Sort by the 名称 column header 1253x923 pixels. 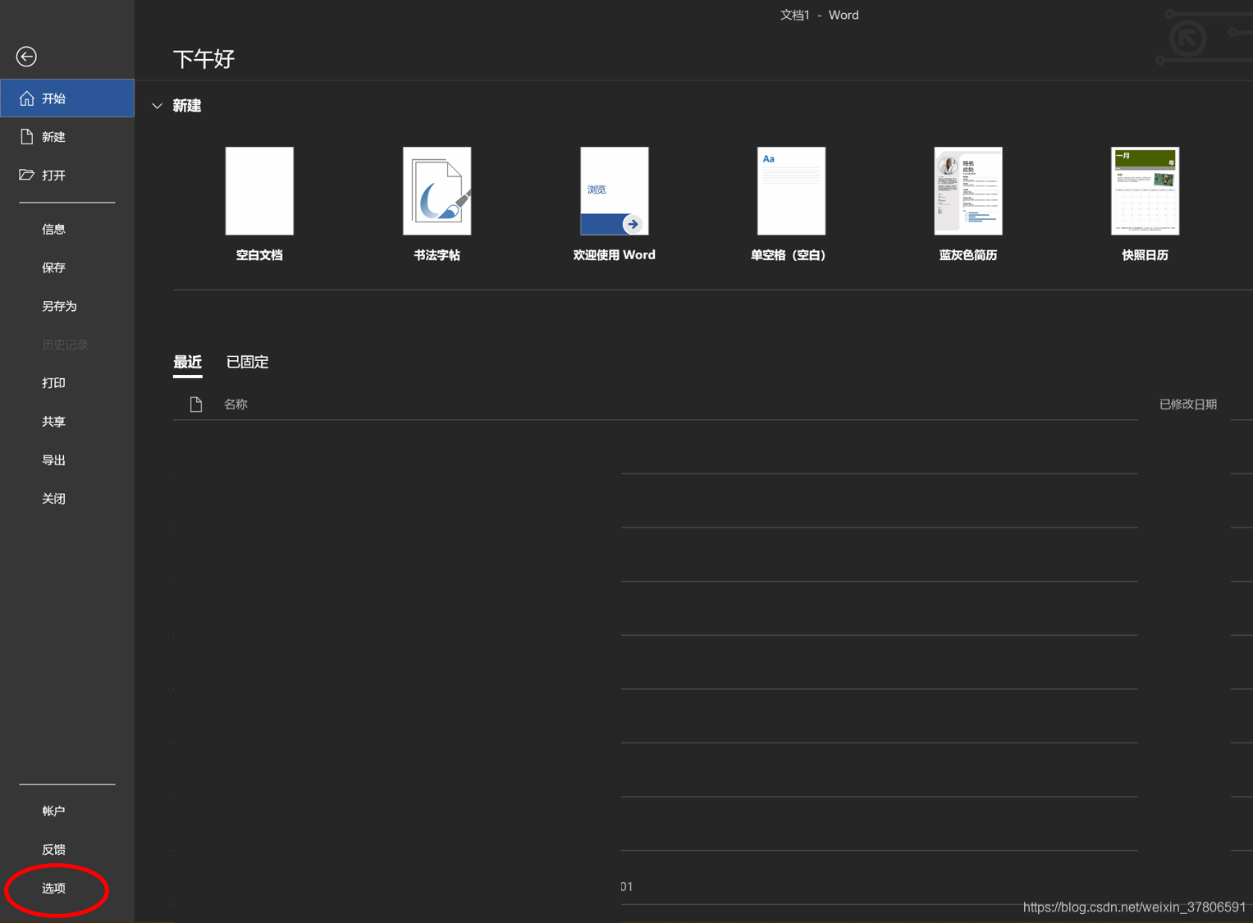236,404
